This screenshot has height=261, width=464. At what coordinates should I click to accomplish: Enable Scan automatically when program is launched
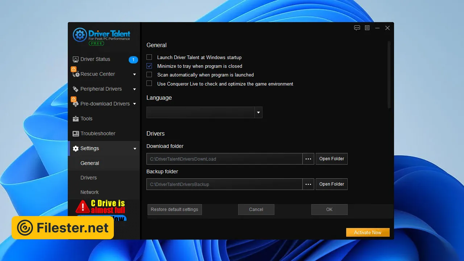[x=149, y=75]
